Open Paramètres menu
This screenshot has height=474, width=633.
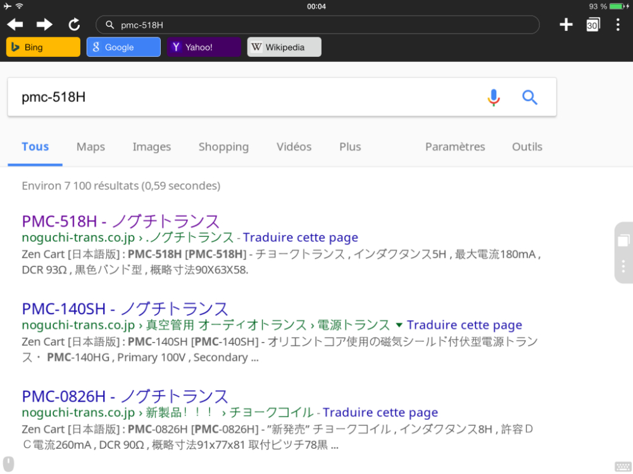(455, 147)
